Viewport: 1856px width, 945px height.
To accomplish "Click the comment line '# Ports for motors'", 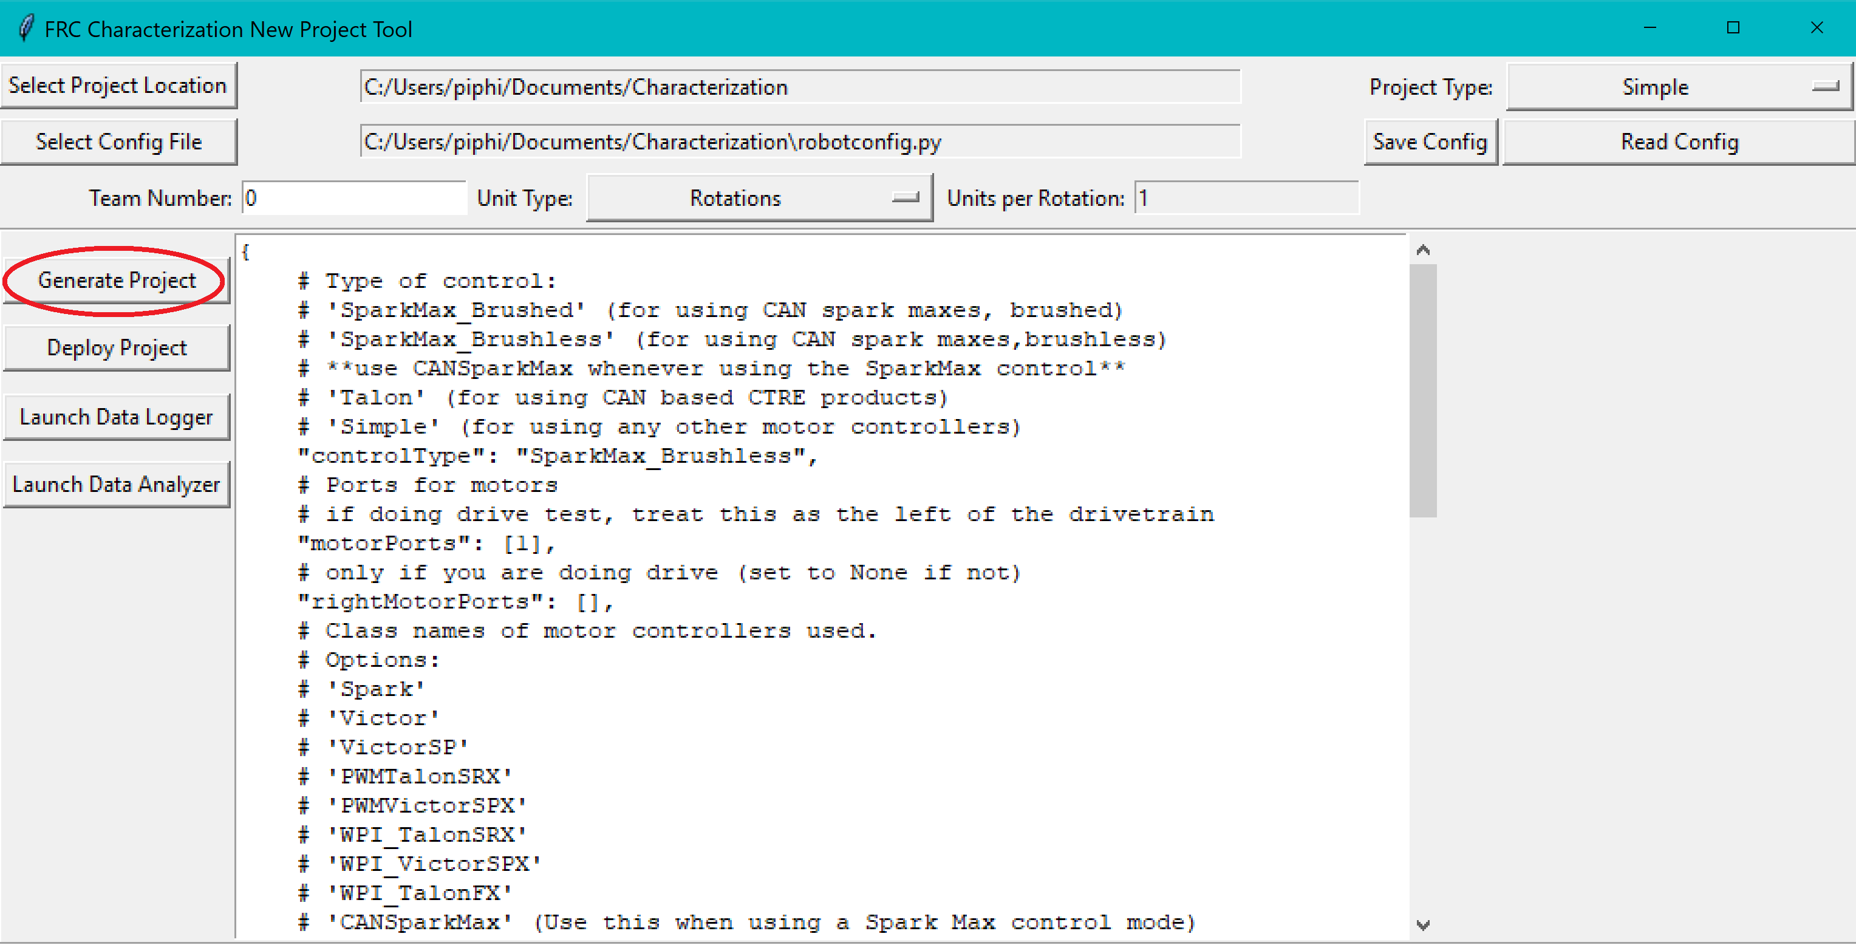I will (x=427, y=485).
